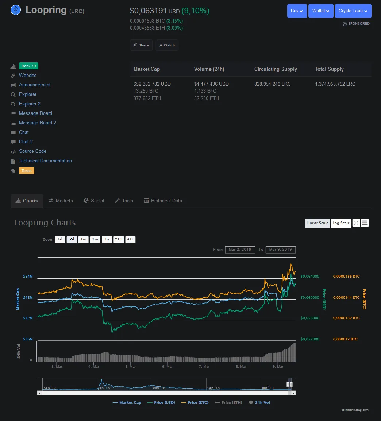The width and height of the screenshot is (381, 421).
Task: Enable Price (ETH) series in legend
Action: (x=228, y=402)
